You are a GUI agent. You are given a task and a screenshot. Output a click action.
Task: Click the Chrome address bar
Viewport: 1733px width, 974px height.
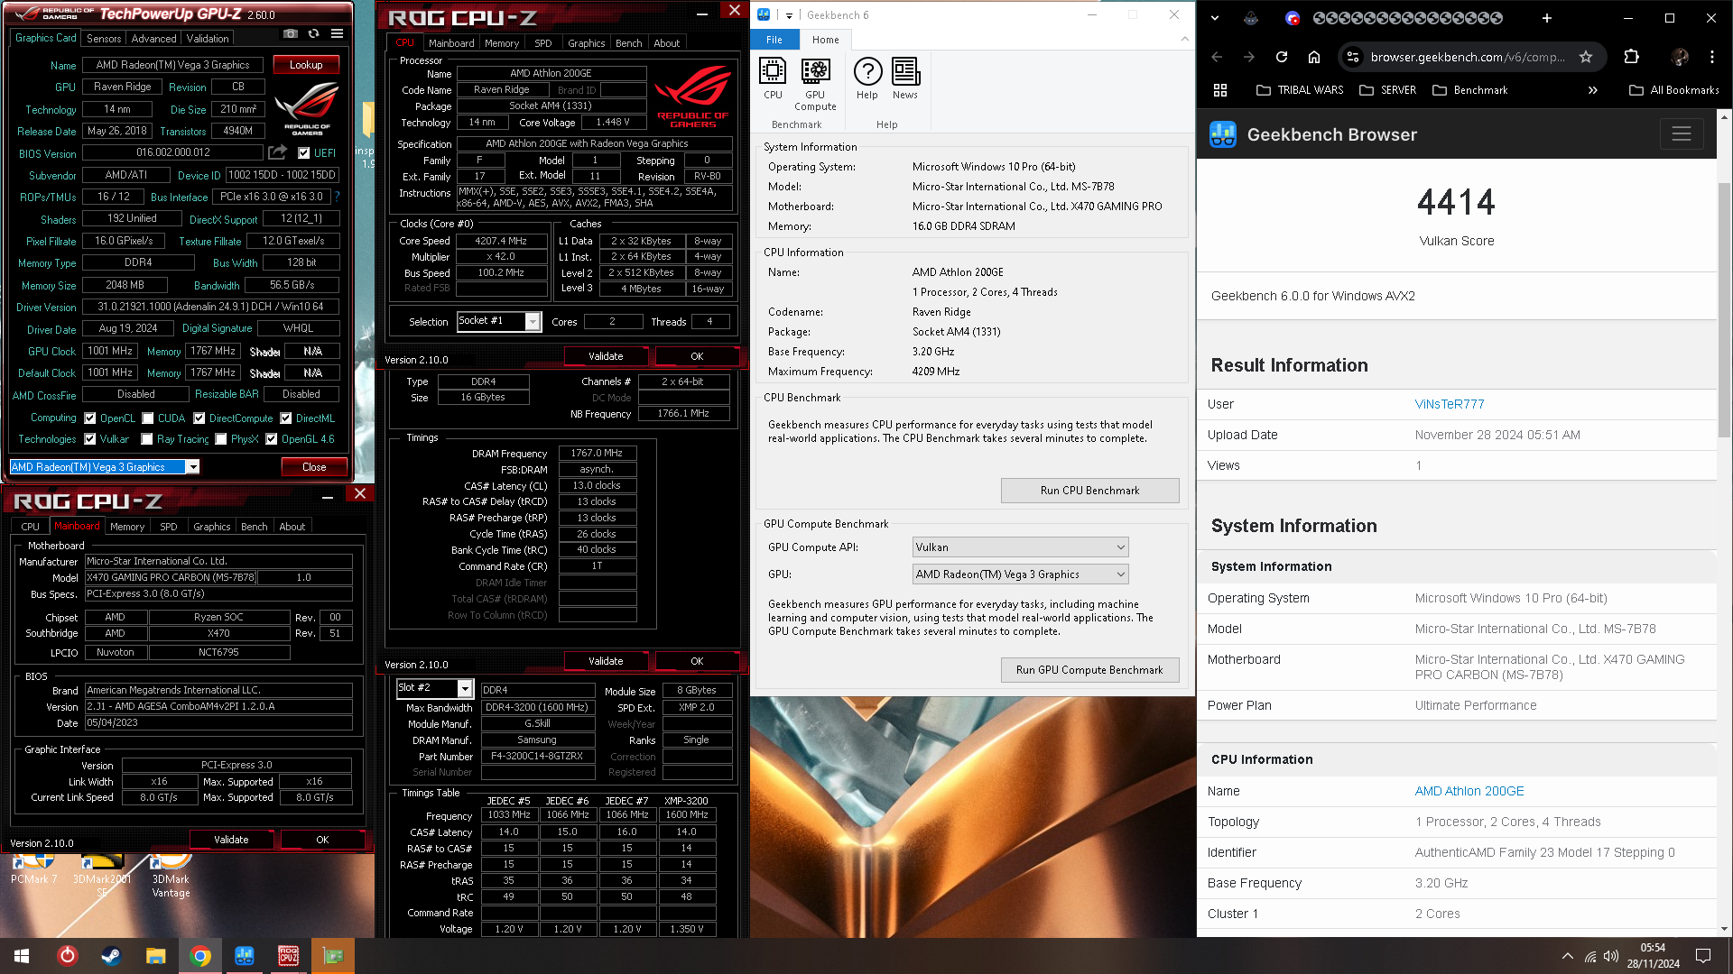tap(1467, 57)
